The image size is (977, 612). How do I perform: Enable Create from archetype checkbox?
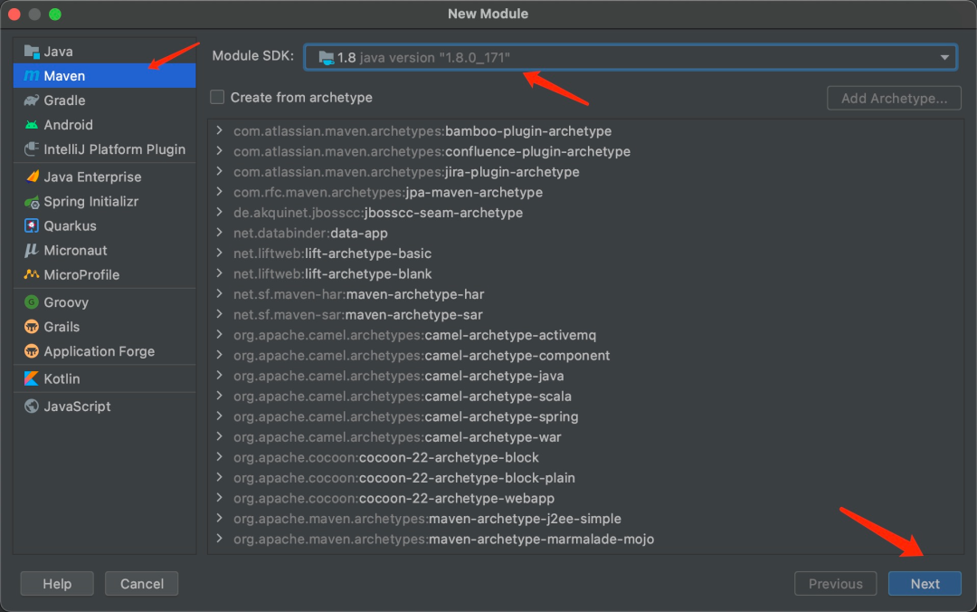(217, 97)
